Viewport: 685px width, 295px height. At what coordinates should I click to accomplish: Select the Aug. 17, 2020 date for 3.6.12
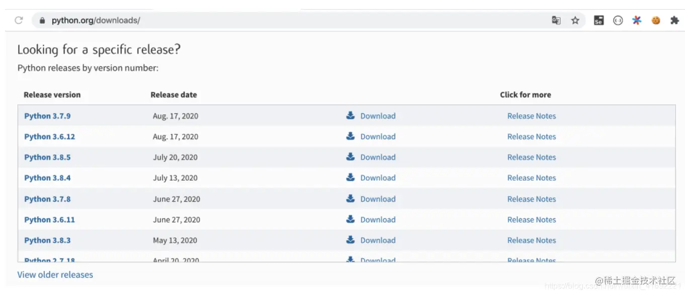[x=176, y=136]
